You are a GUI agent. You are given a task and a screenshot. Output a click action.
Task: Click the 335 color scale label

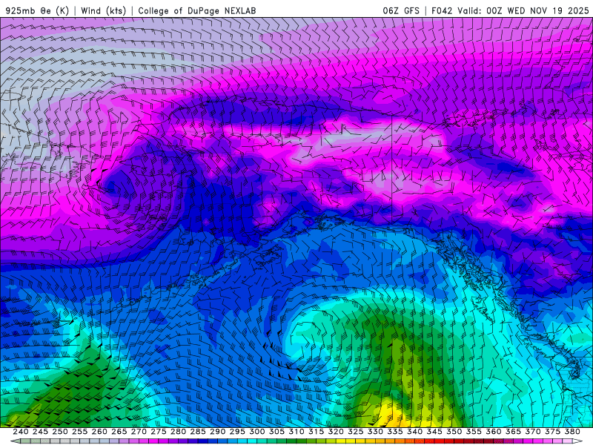pos(395,432)
